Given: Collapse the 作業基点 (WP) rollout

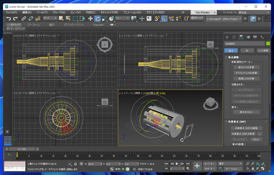Looking at the screenshot, I should tap(237, 122).
